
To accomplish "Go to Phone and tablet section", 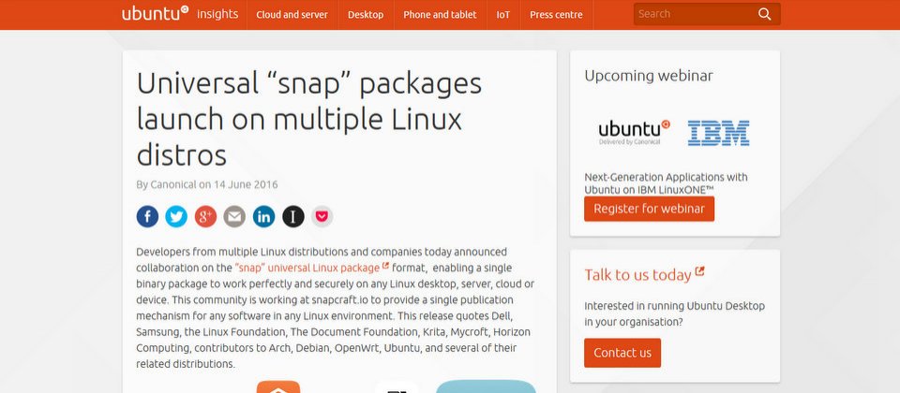I will click(x=440, y=15).
